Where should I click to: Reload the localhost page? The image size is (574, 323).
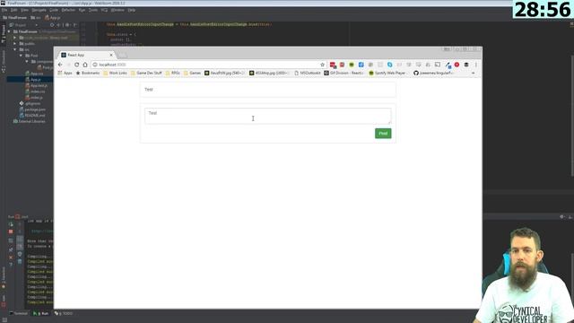[x=76, y=65]
